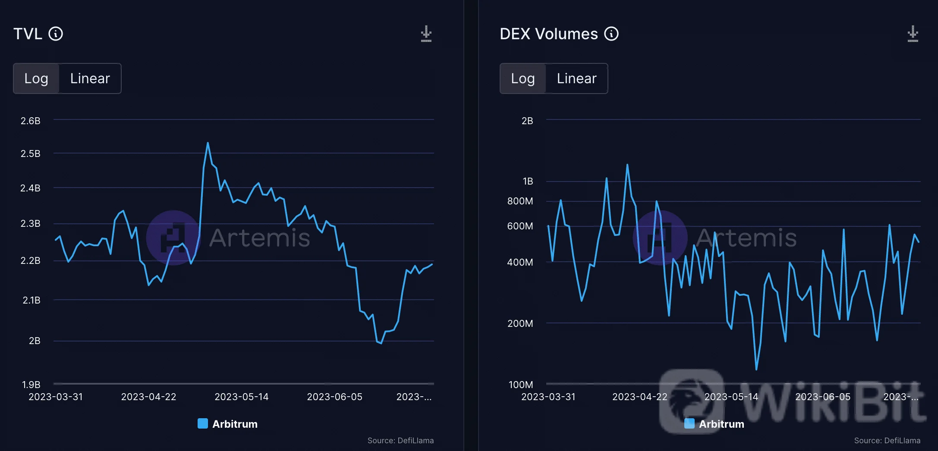
Task: Click the highest peak on TVL line
Action: tap(208, 143)
